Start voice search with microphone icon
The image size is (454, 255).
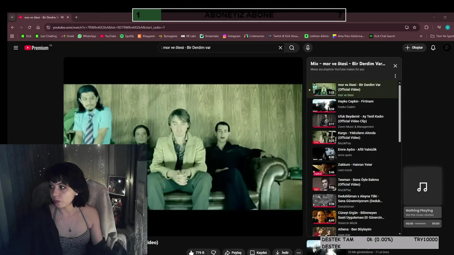pyautogui.click(x=308, y=47)
